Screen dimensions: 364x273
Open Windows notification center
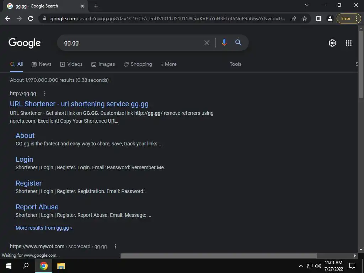(352, 266)
